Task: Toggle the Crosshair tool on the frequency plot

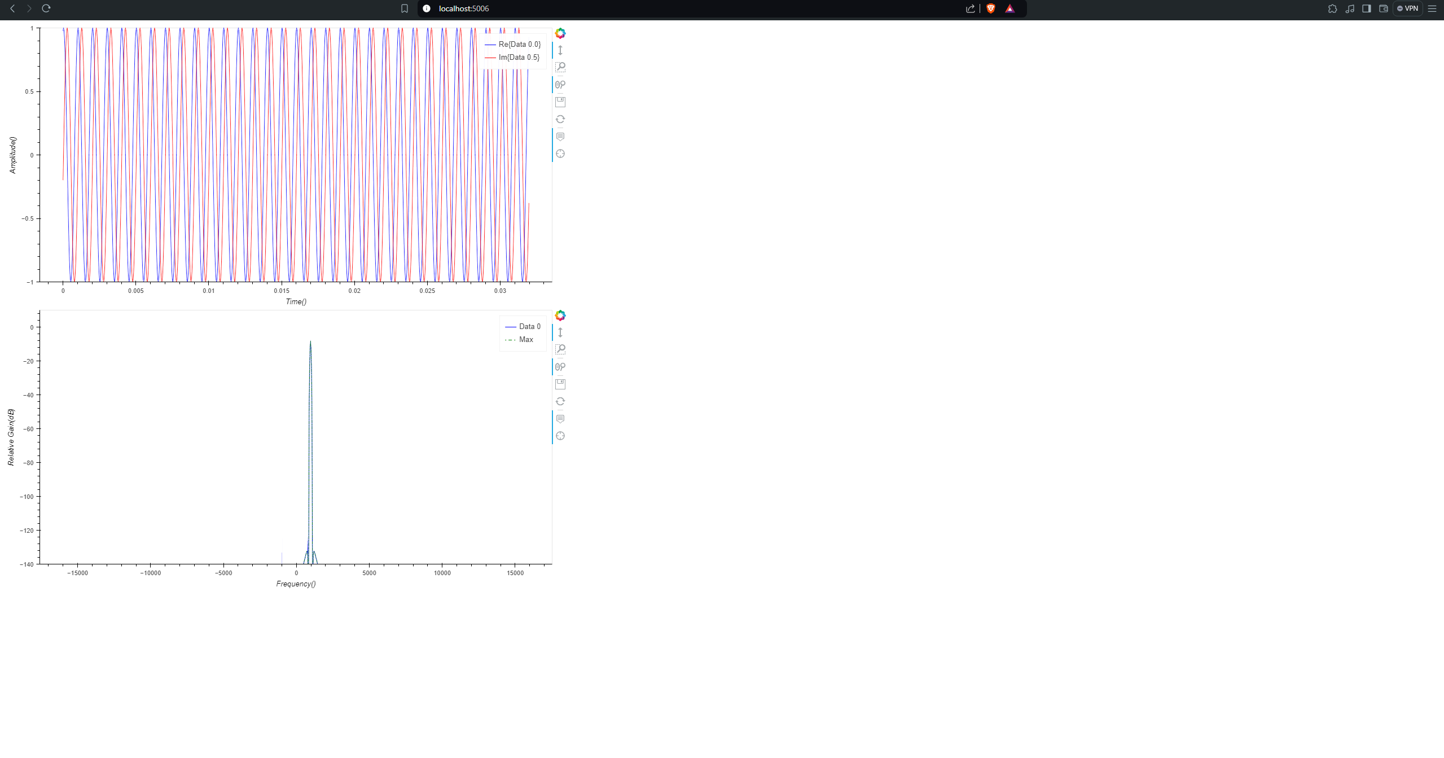Action: pyautogui.click(x=560, y=436)
